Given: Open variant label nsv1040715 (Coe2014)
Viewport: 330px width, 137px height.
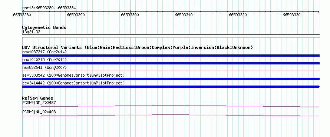Looking at the screenshot, I should (44, 60).
